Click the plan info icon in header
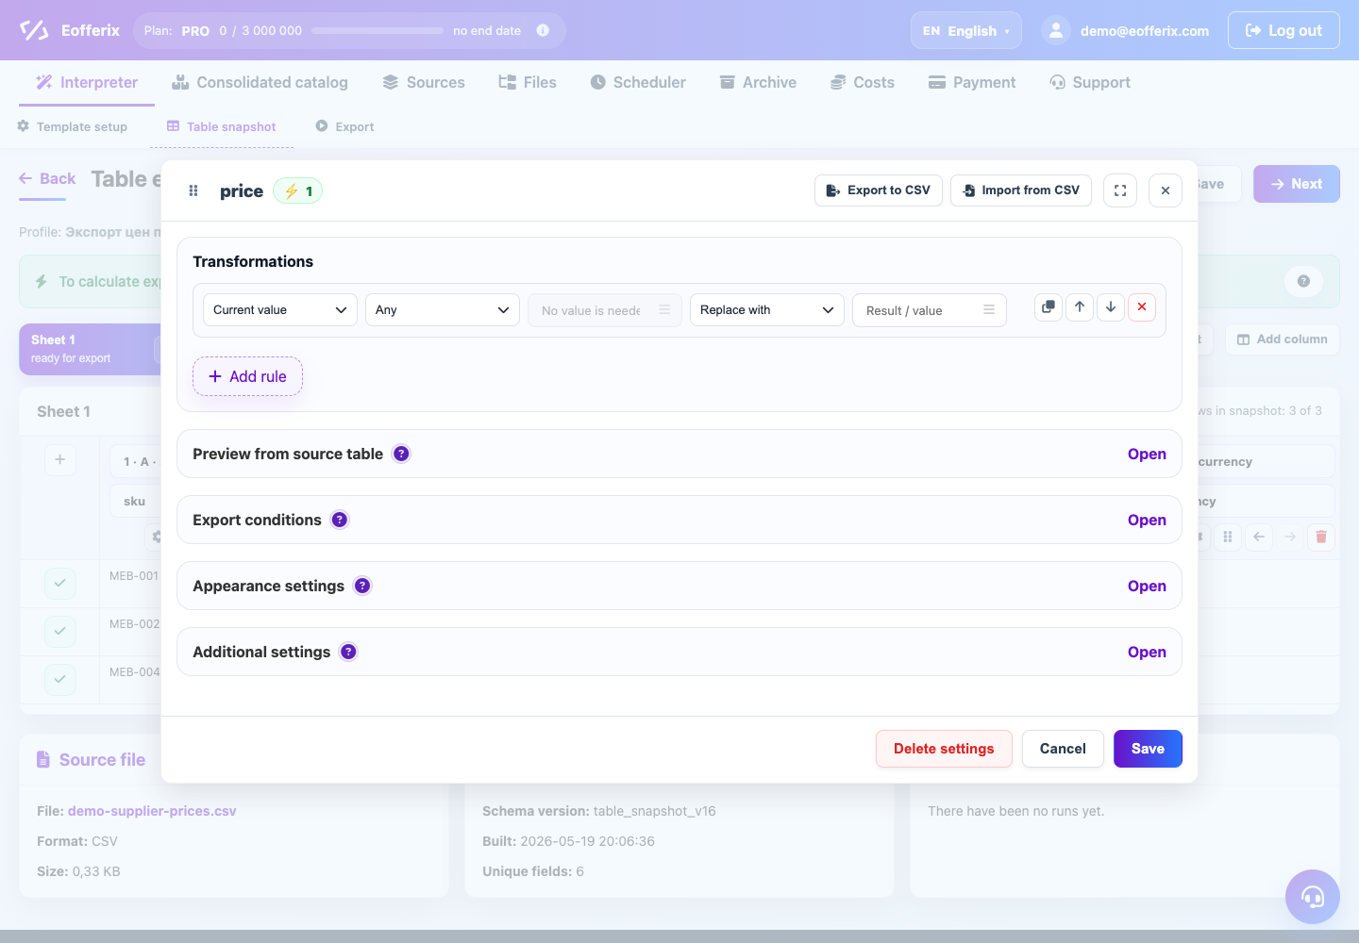This screenshot has width=1359, height=943. [x=543, y=30]
